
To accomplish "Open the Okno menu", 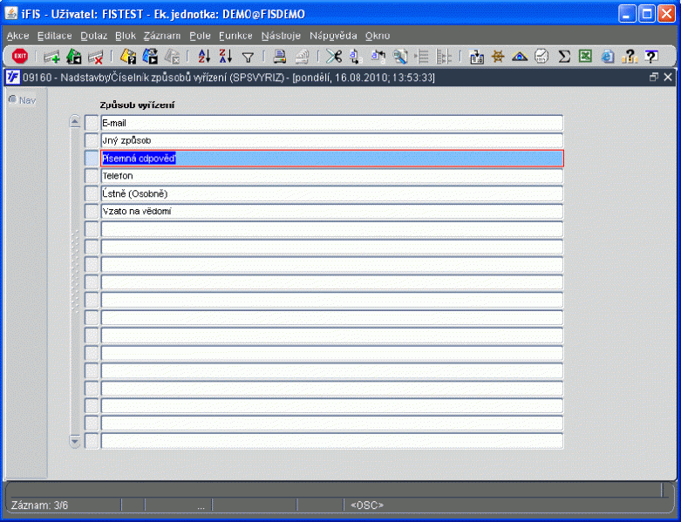I will point(378,36).
